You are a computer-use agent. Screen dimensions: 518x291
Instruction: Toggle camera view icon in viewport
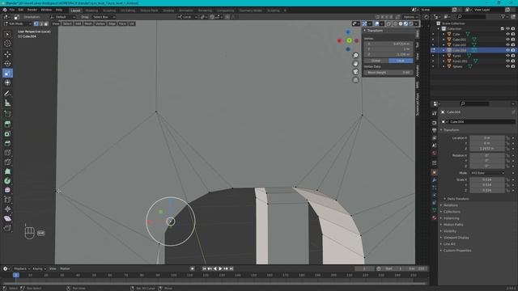coord(355,72)
